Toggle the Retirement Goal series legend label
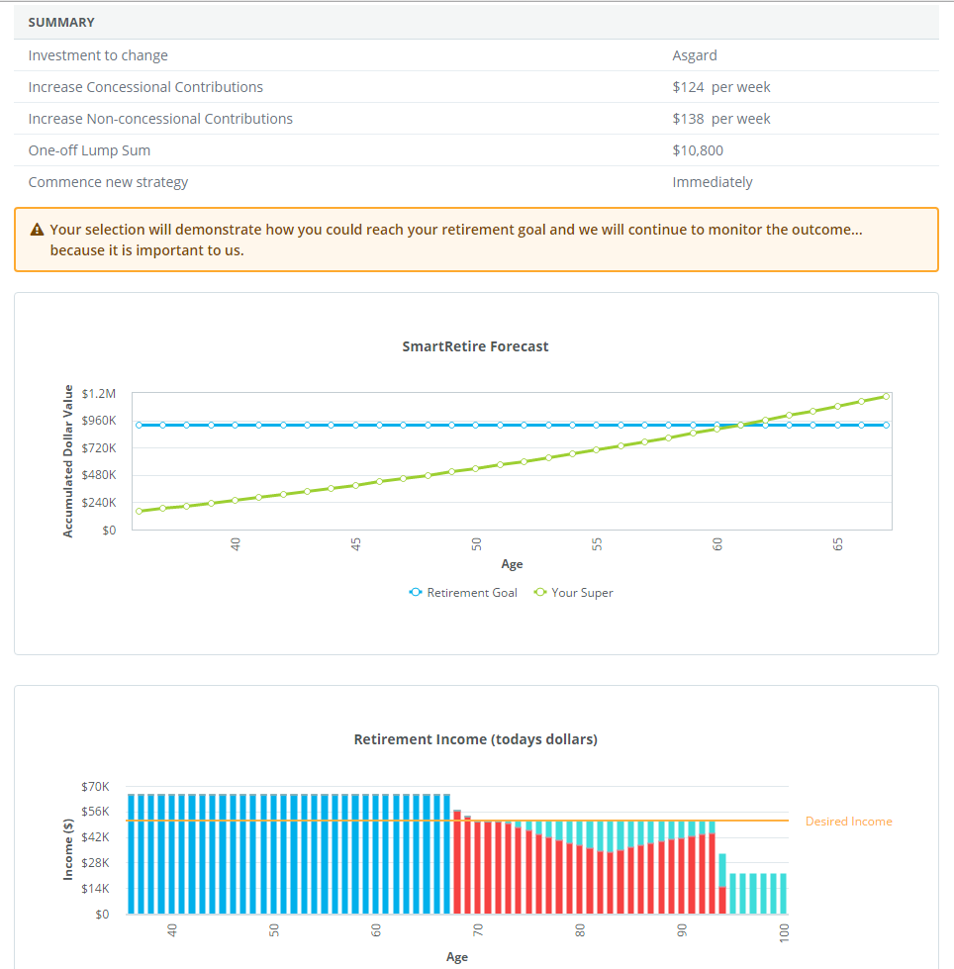This screenshot has height=969, width=954. [x=471, y=593]
